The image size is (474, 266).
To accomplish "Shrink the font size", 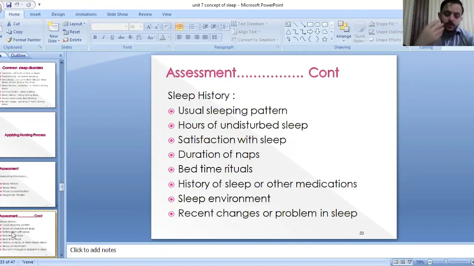I will pos(157,27).
